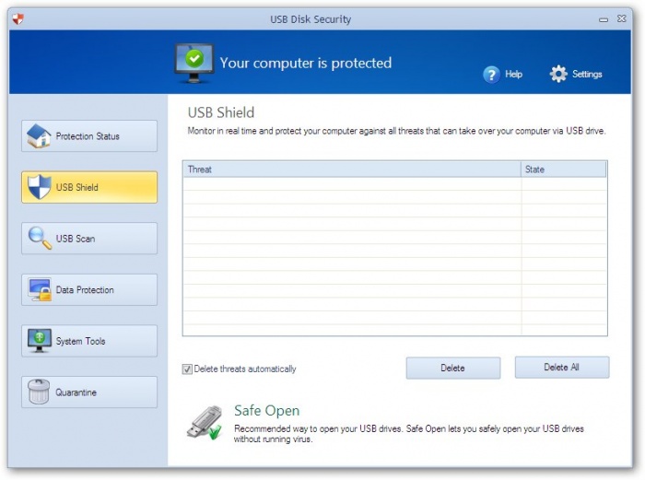The image size is (645, 480).
Task: Click the USB Shield shield icon
Action: coord(40,187)
